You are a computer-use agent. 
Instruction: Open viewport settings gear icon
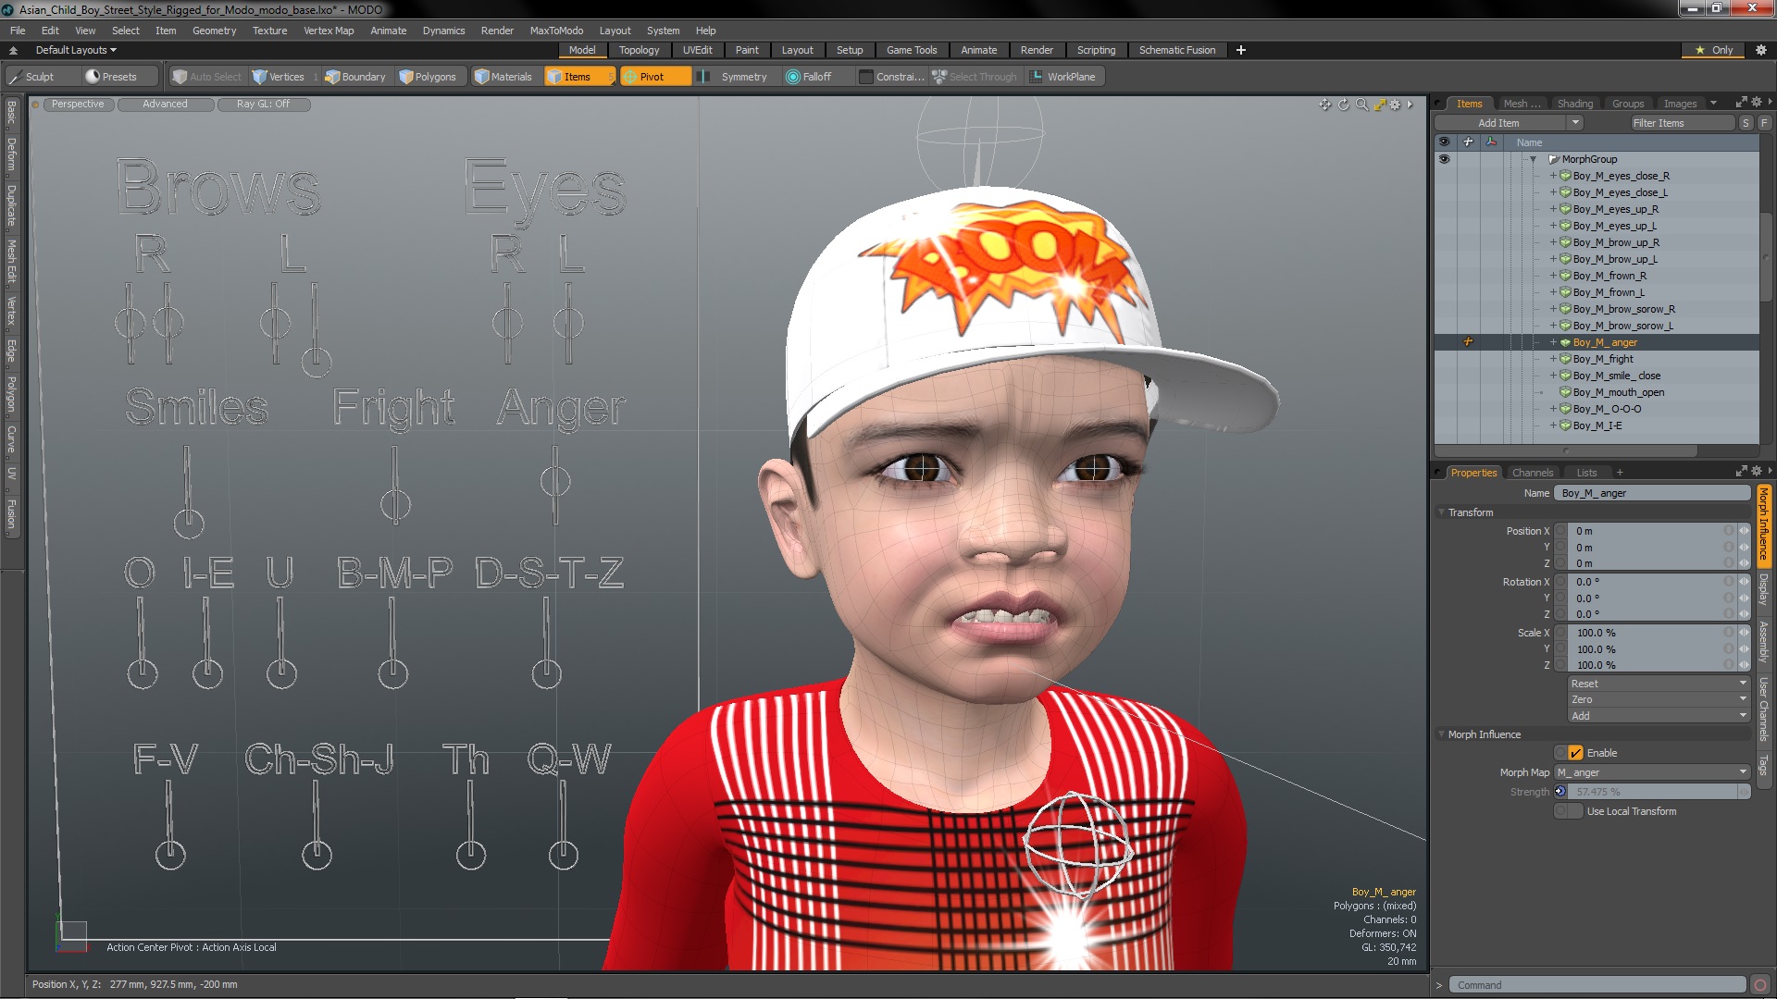click(1396, 105)
